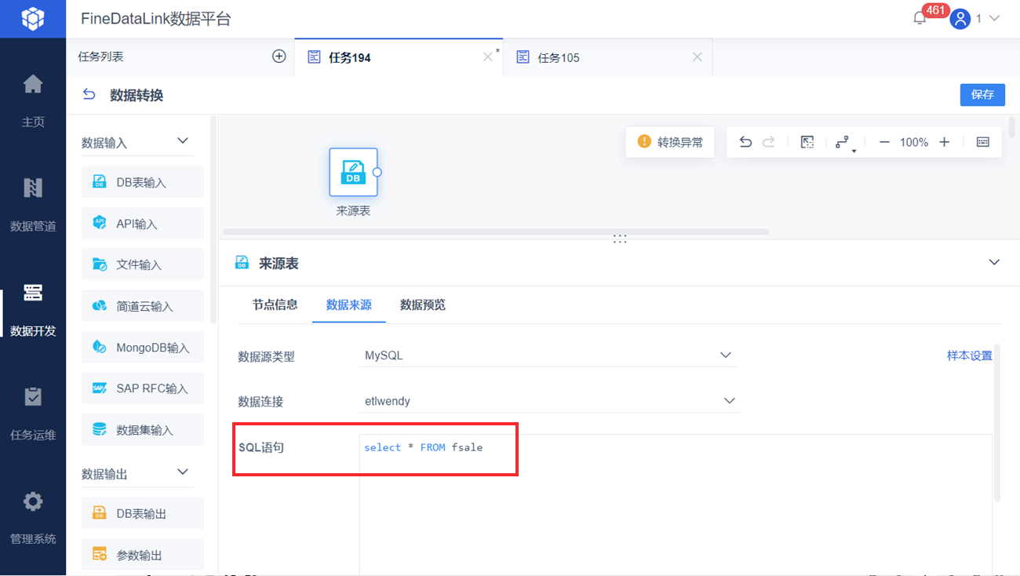Screen dimensions: 1020x576
Task: Open 任务运维 in the left sidebar
Action: [x=33, y=413]
